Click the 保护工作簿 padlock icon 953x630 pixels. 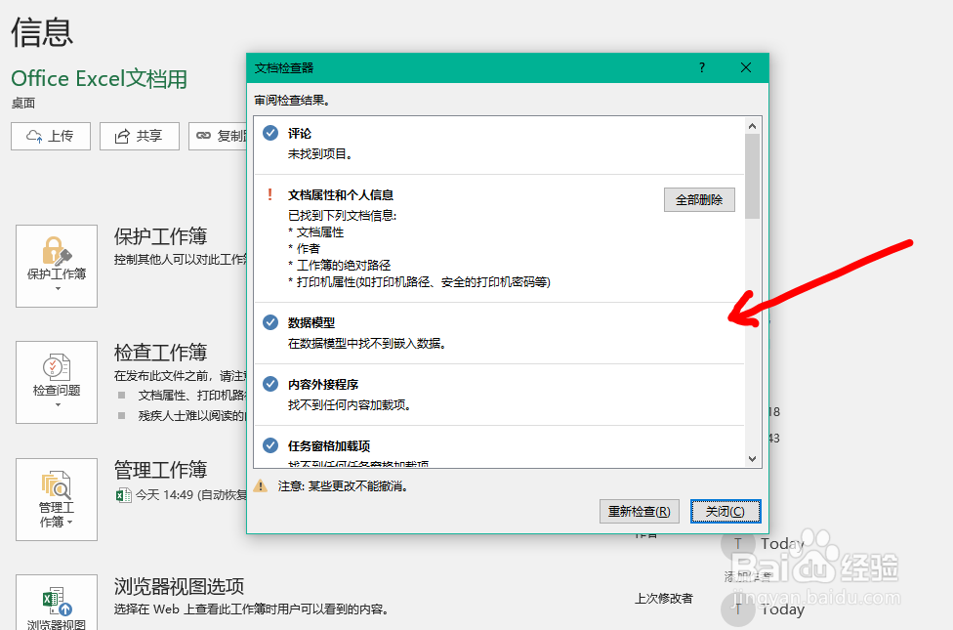pos(56,252)
